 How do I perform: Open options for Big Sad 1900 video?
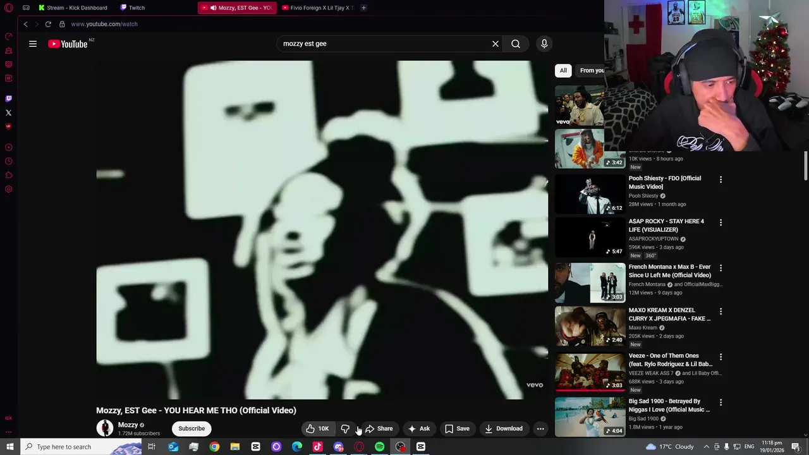(x=721, y=403)
